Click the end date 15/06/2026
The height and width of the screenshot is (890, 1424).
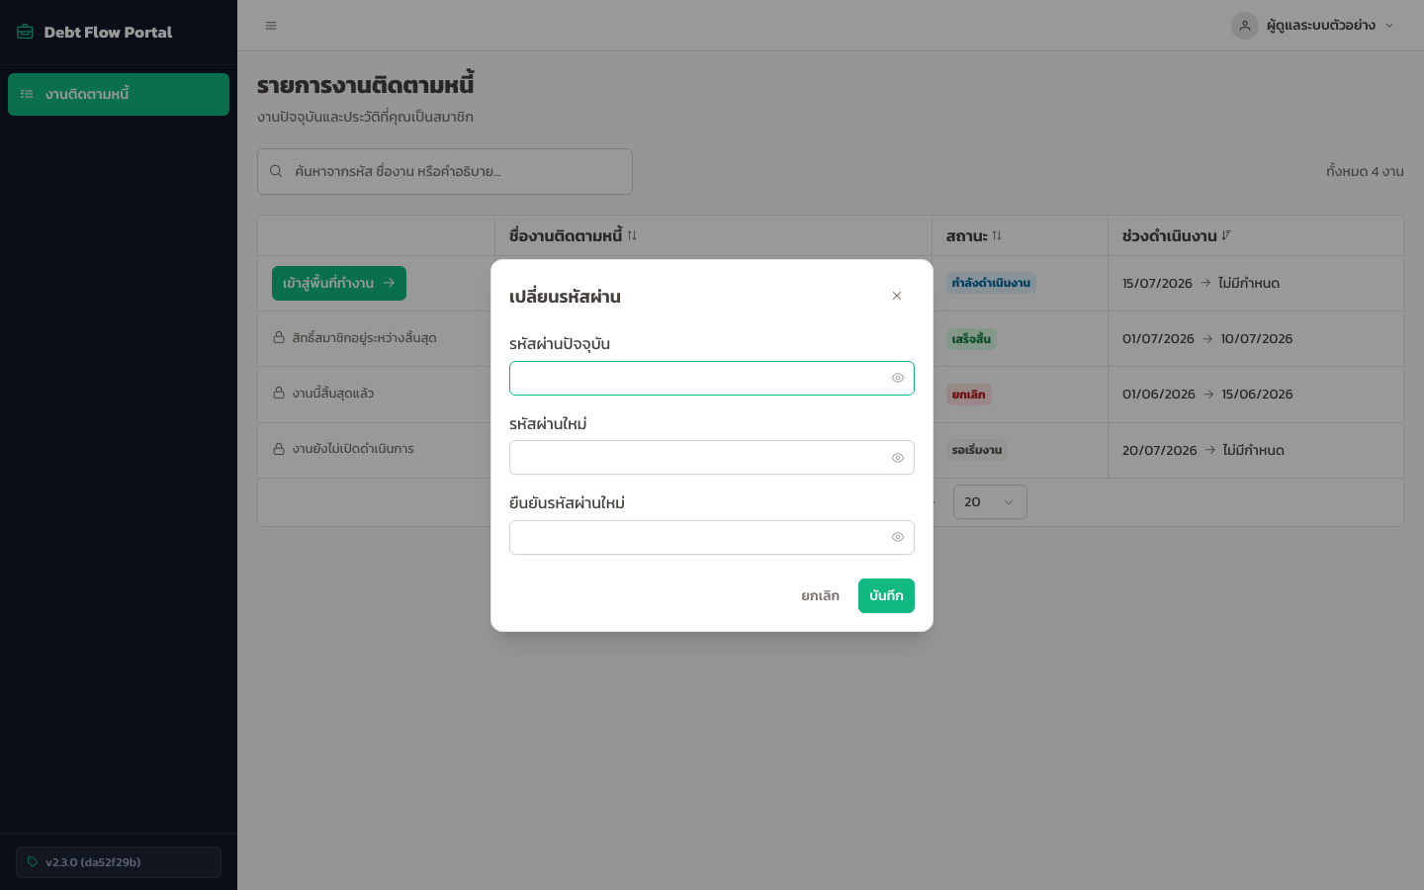click(x=1257, y=394)
